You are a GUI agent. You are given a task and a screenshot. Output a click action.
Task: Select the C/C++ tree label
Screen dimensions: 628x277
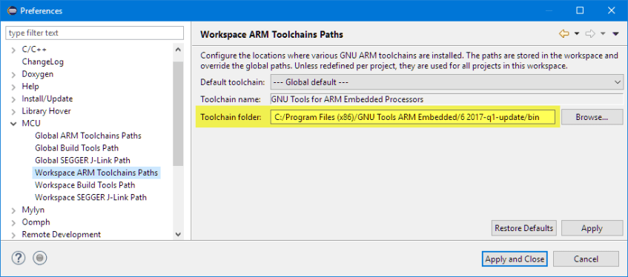tap(34, 50)
